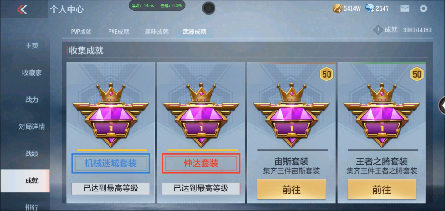445x211 pixels.
Task: Select 收藏家 in the sidebar
Action: click(x=32, y=73)
